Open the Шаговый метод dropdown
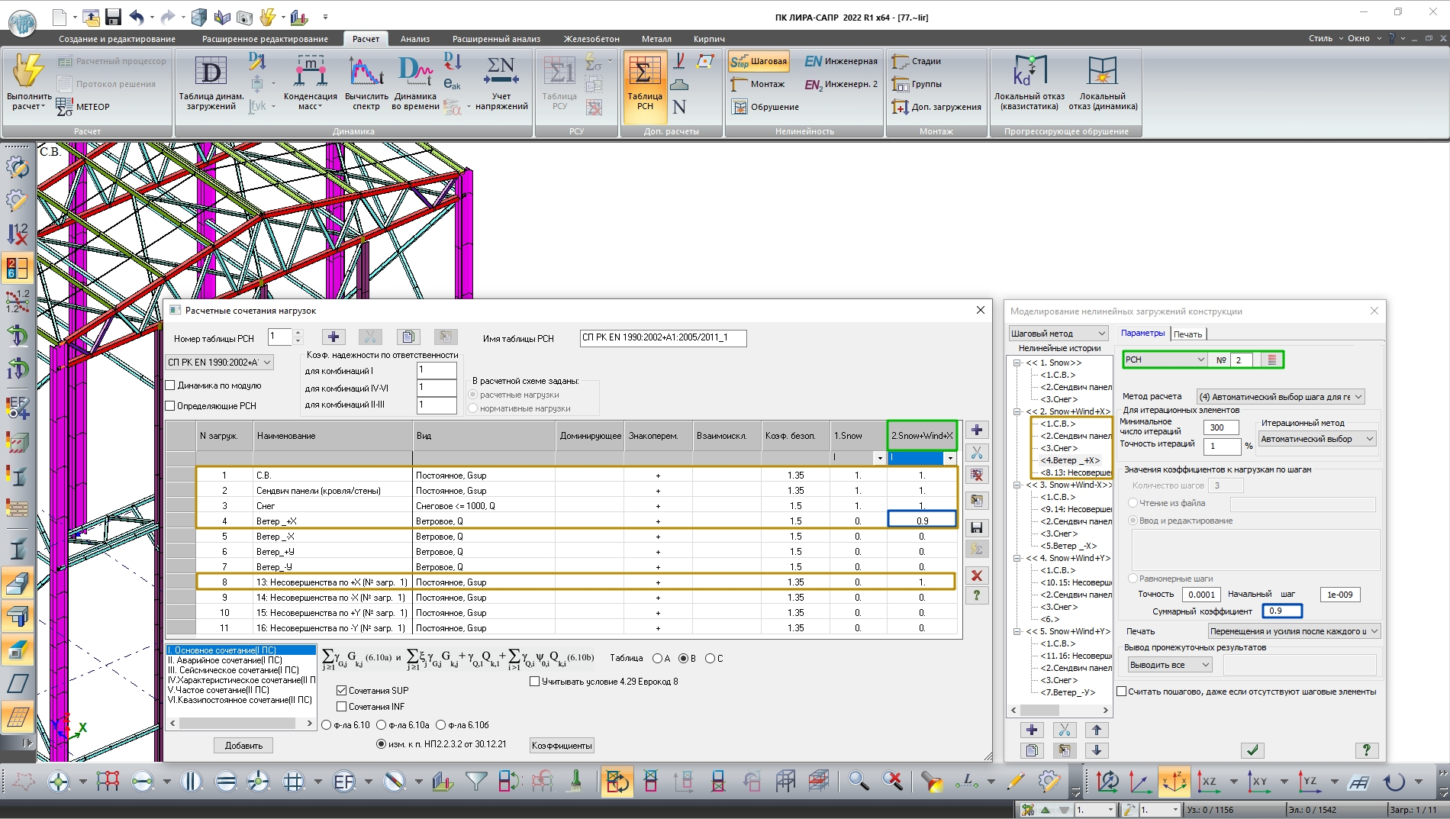Image resolution: width=1450 pixels, height=819 pixels. [x=1058, y=334]
